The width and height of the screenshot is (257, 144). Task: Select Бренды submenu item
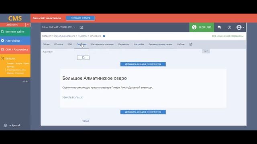(x=11, y=67)
